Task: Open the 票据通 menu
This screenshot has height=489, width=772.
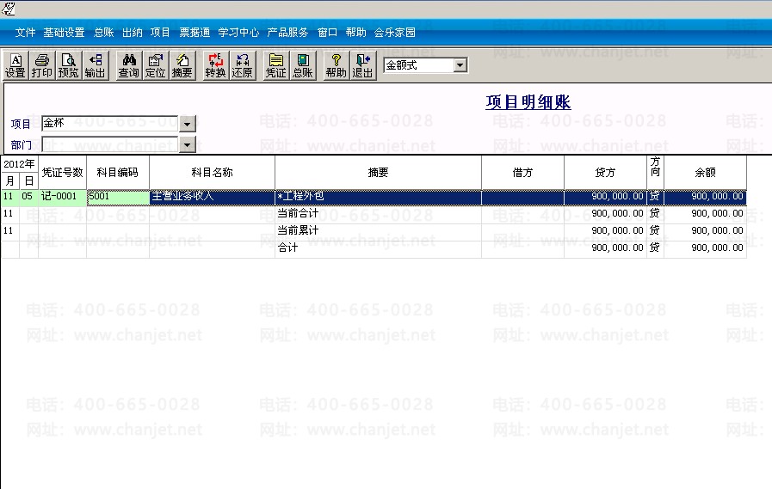Action: [x=195, y=33]
